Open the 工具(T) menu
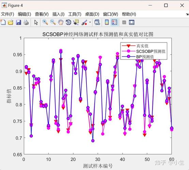The width and height of the screenshot is (189, 170). coord(75,14)
